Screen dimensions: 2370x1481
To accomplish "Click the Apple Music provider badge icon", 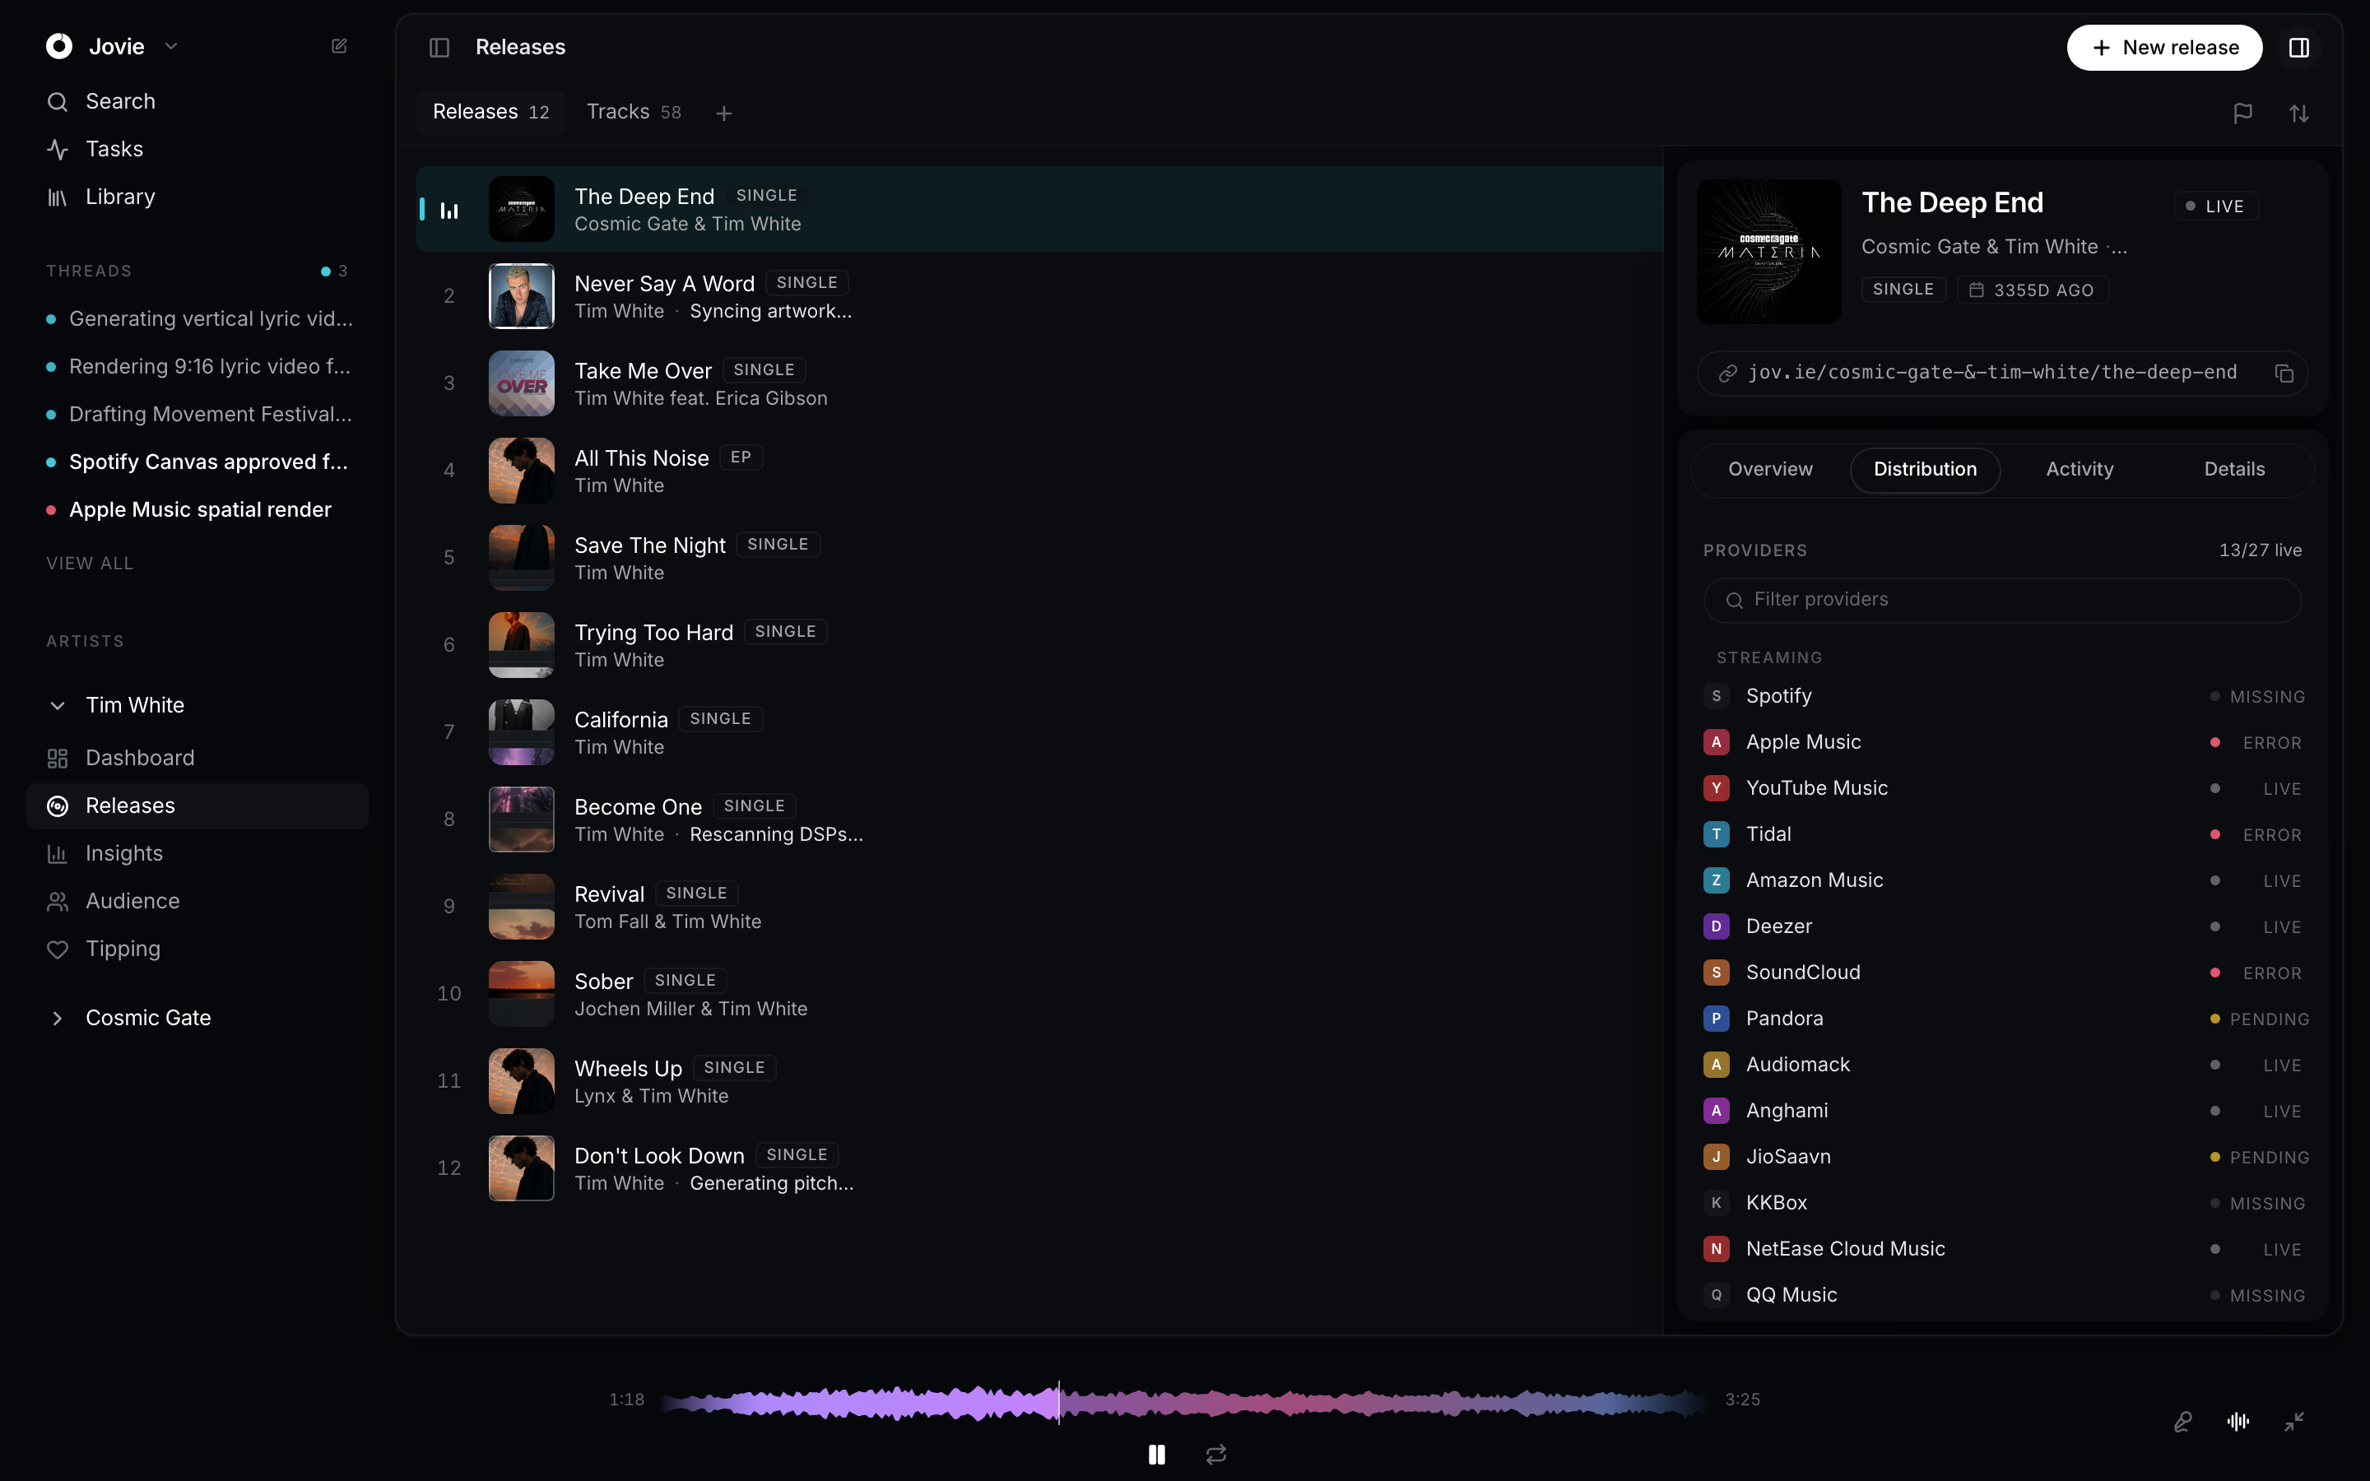I will point(1716,742).
